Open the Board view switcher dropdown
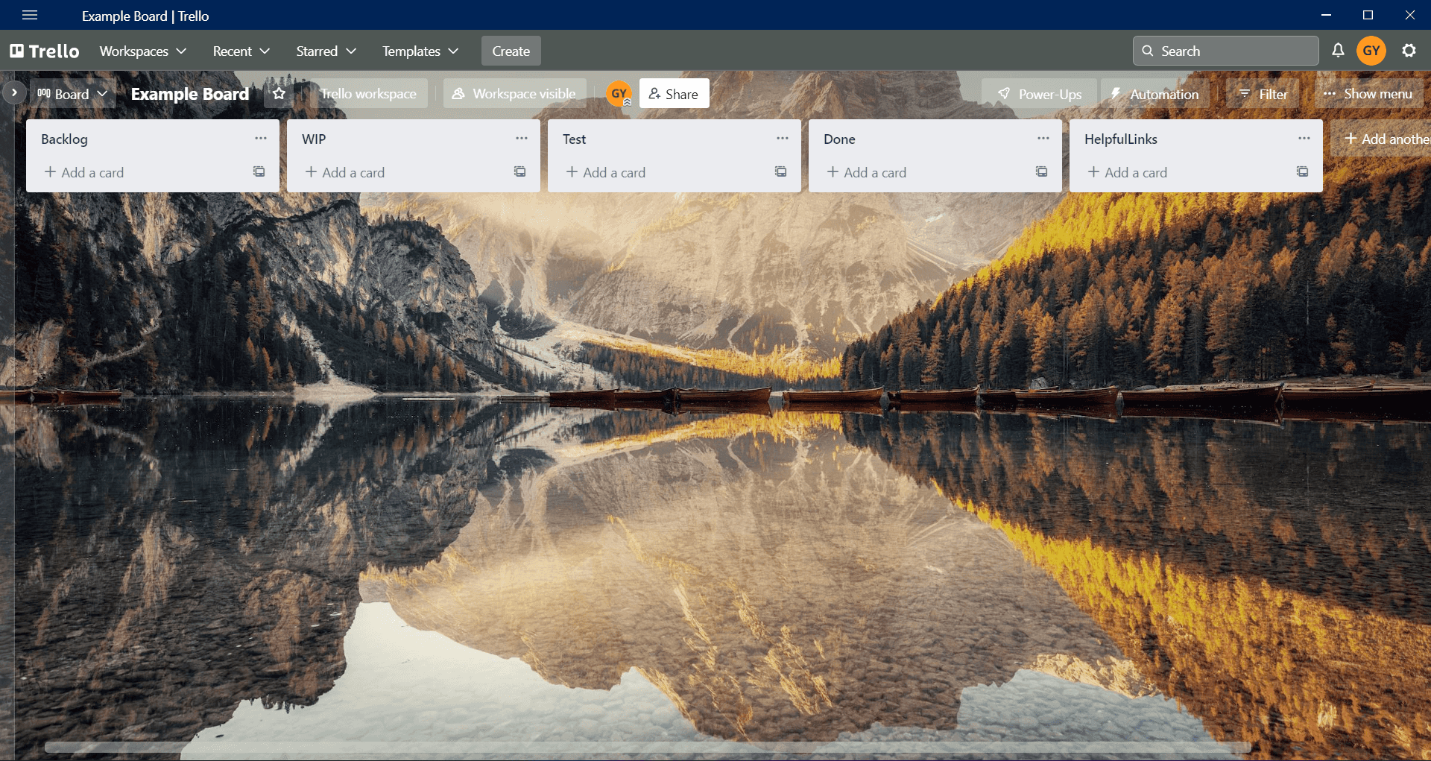 (73, 94)
